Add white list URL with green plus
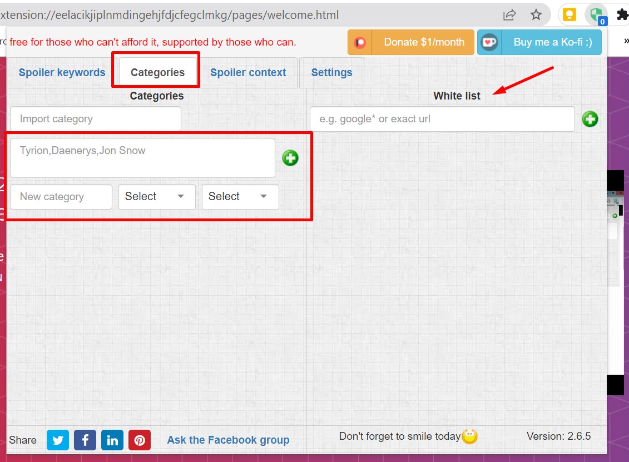Image resolution: width=629 pixels, height=462 pixels. point(590,119)
